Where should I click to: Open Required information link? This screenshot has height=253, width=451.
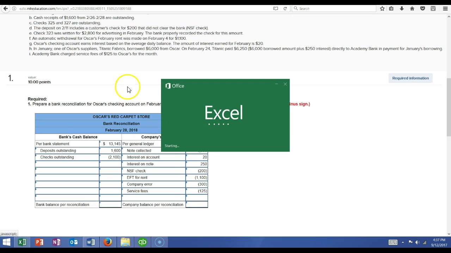(x=410, y=78)
